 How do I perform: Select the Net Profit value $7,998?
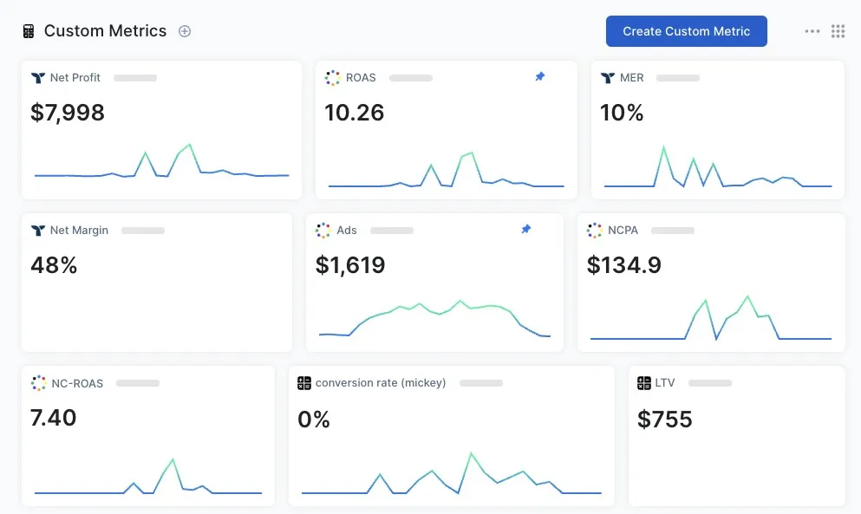[68, 113]
